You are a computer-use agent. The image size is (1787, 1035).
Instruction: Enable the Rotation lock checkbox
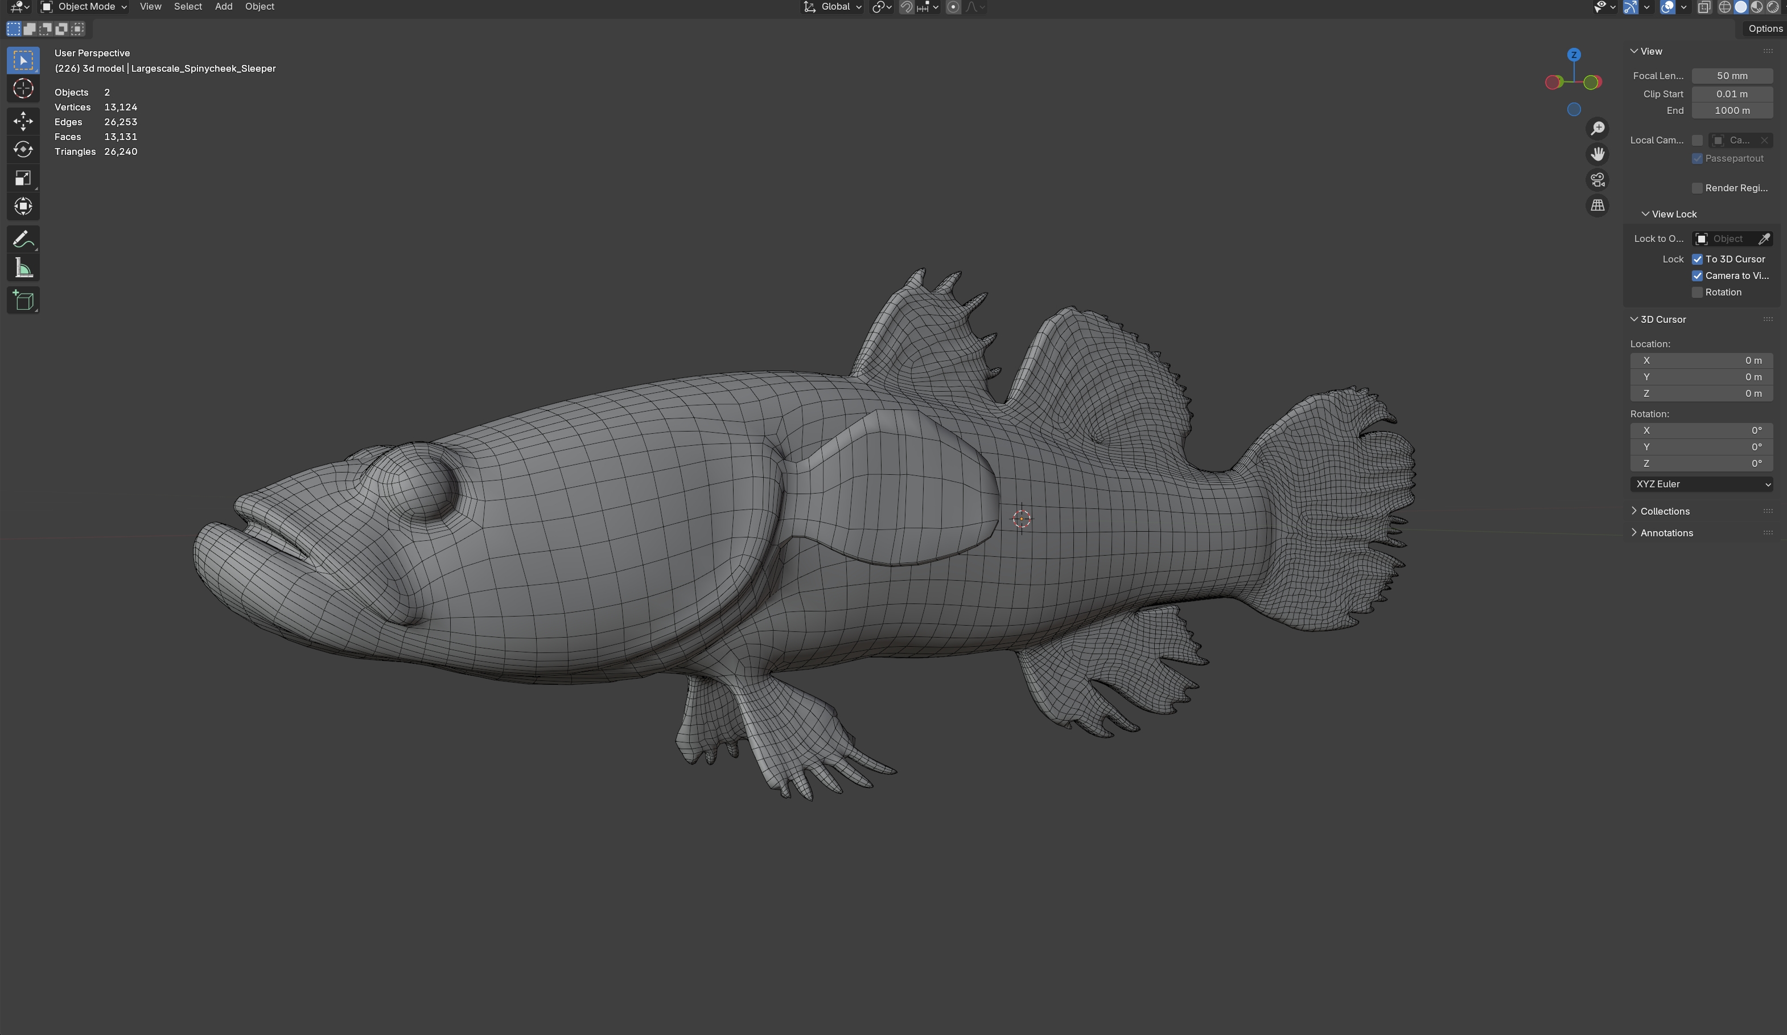click(1697, 292)
